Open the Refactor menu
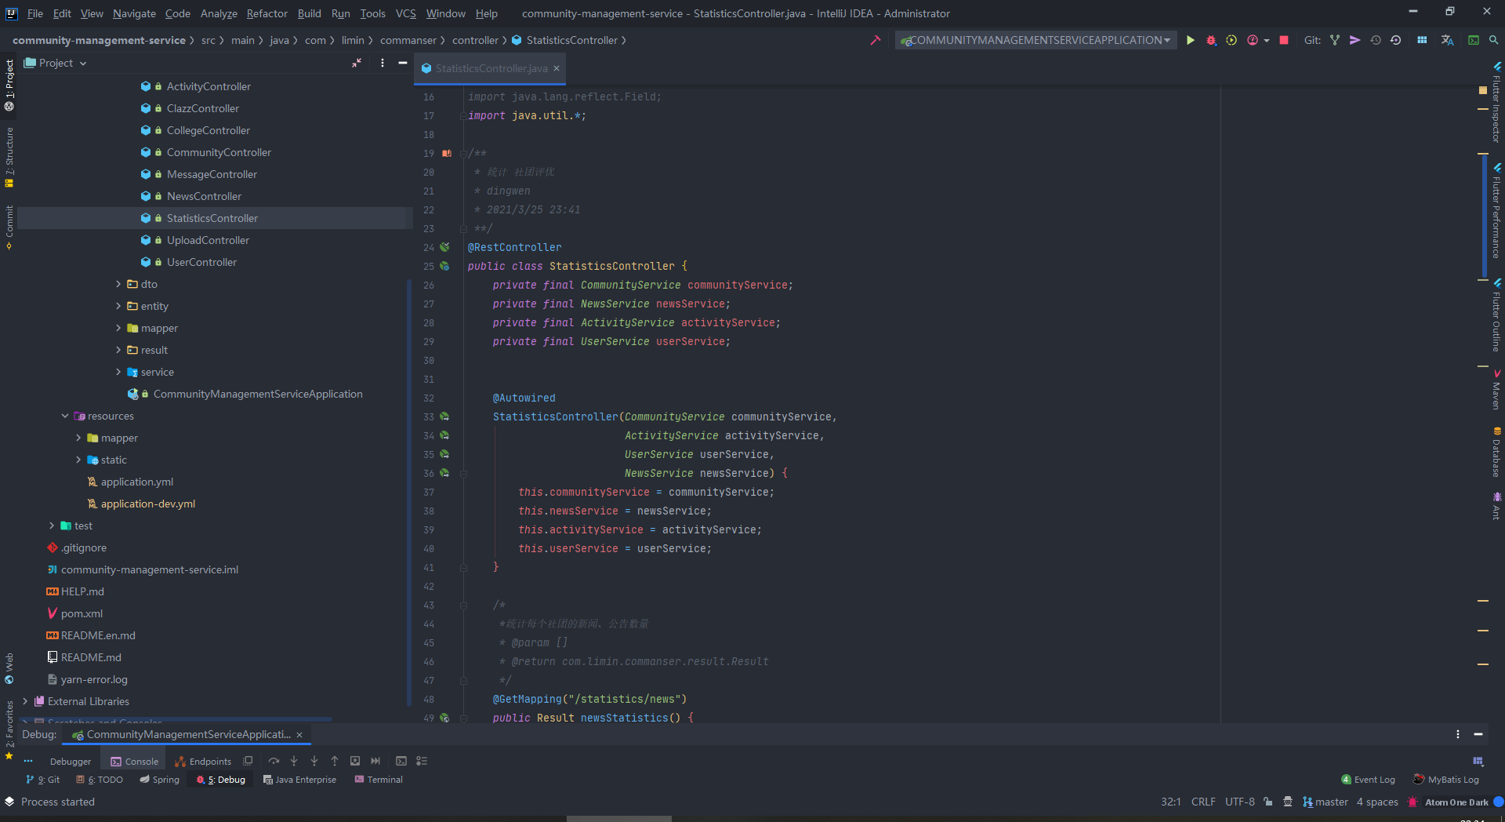 pyautogui.click(x=267, y=13)
